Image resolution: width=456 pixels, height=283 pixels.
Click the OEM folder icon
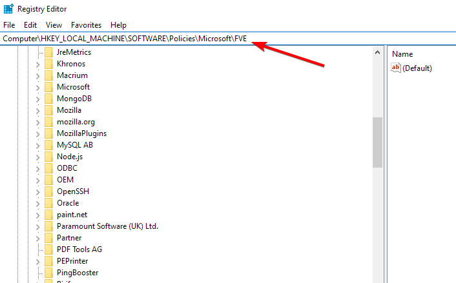(x=49, y=180)
